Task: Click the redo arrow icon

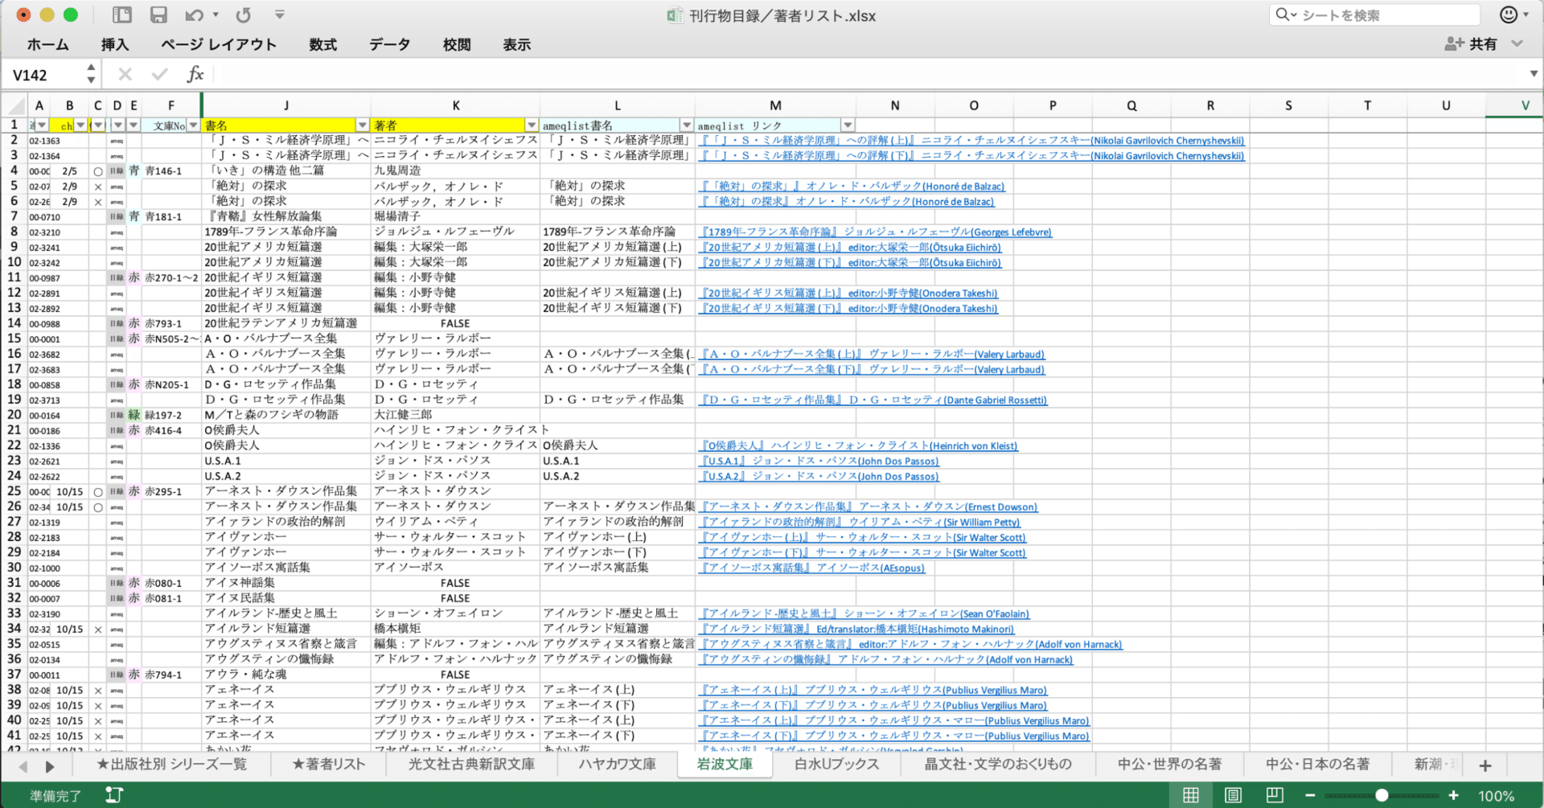Action: pyautogui.click(x=243, y=14)
